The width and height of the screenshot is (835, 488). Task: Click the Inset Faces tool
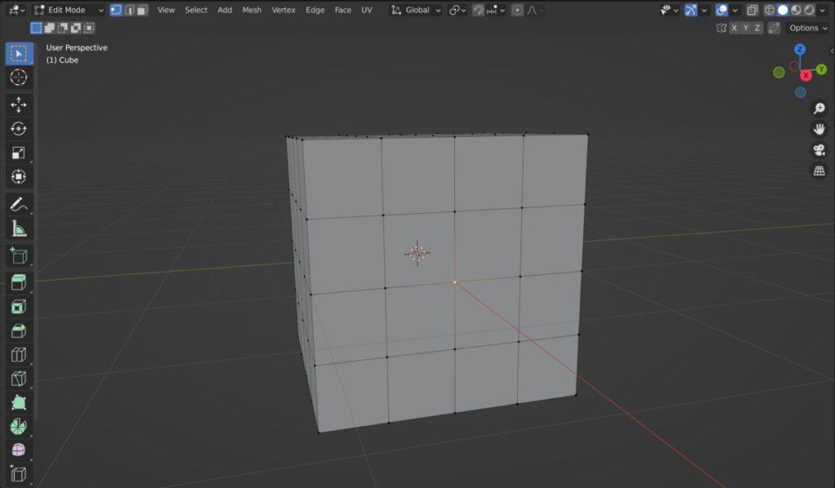[19, 307]
